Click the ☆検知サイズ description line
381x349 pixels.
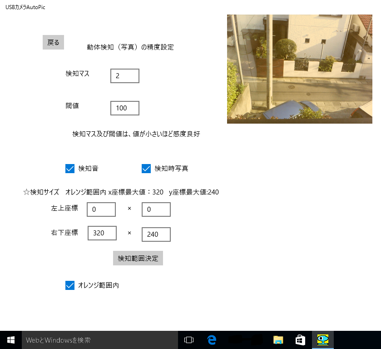point(121,192)
